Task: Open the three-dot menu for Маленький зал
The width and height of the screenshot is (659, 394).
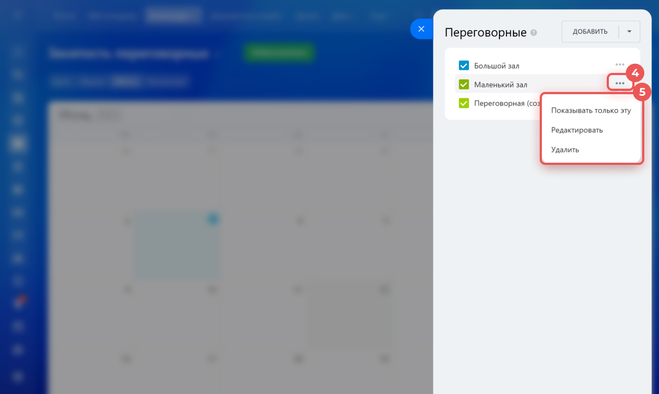Action: coord(620,83)
